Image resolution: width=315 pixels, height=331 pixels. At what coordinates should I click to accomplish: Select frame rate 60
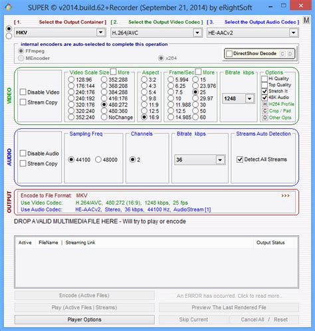(195, 117)
